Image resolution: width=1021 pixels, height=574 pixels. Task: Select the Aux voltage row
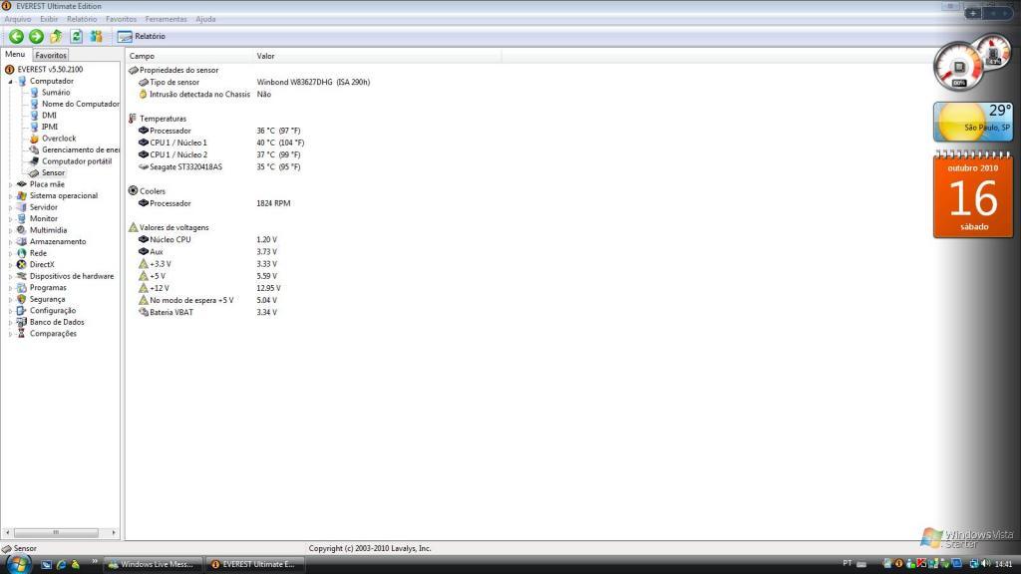pyautogui.click(x=207, y=252)
